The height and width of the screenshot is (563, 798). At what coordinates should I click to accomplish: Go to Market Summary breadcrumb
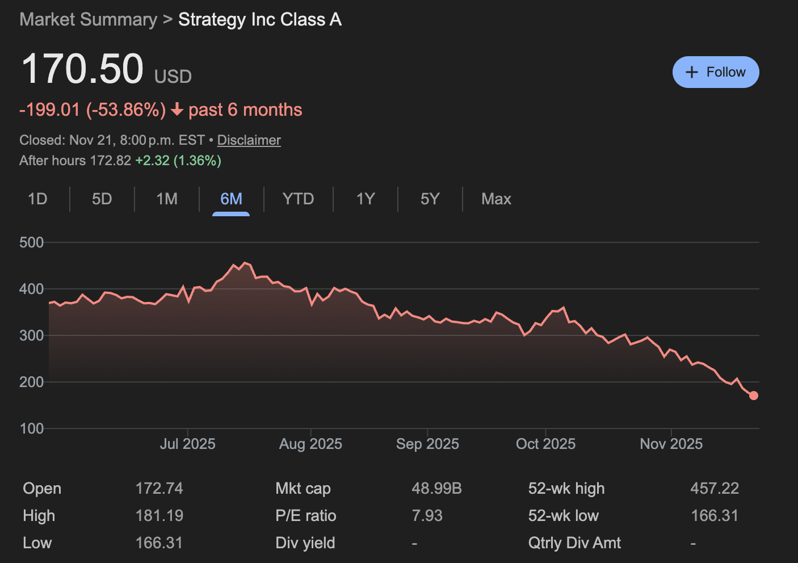click(x=89, y=19)
